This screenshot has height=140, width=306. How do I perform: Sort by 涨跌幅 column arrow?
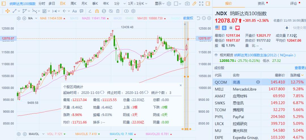point(303,75)
